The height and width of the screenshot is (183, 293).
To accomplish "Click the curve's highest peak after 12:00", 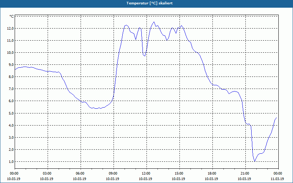I will [154, 22].
